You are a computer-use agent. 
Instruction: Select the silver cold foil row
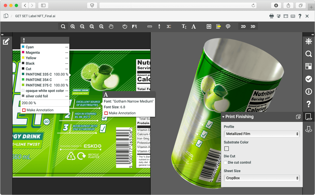click(45, 96)
